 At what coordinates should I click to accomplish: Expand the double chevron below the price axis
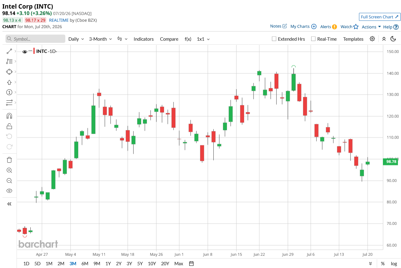[x=370, y=263]
